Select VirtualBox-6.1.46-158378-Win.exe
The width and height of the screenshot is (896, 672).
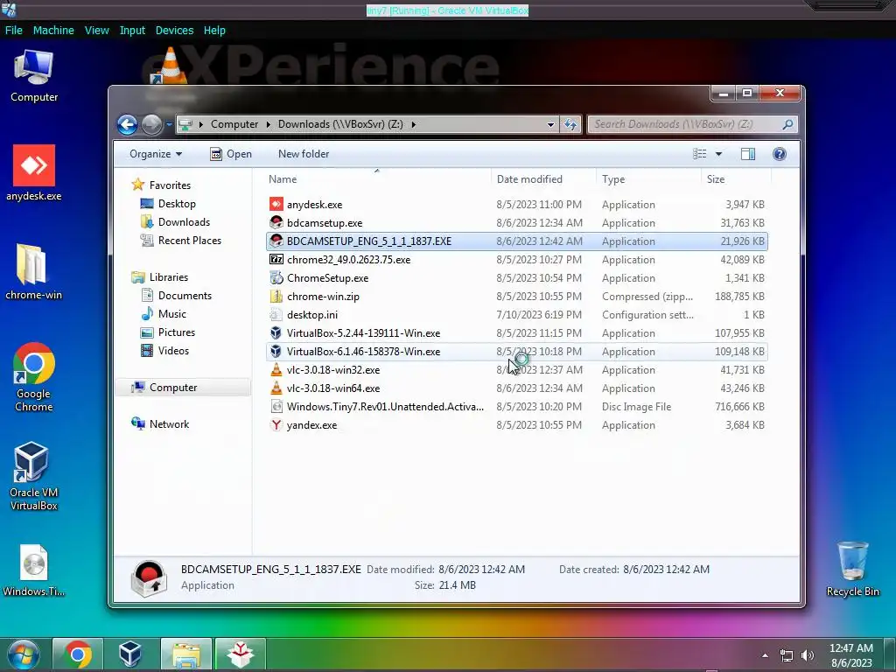516,352
